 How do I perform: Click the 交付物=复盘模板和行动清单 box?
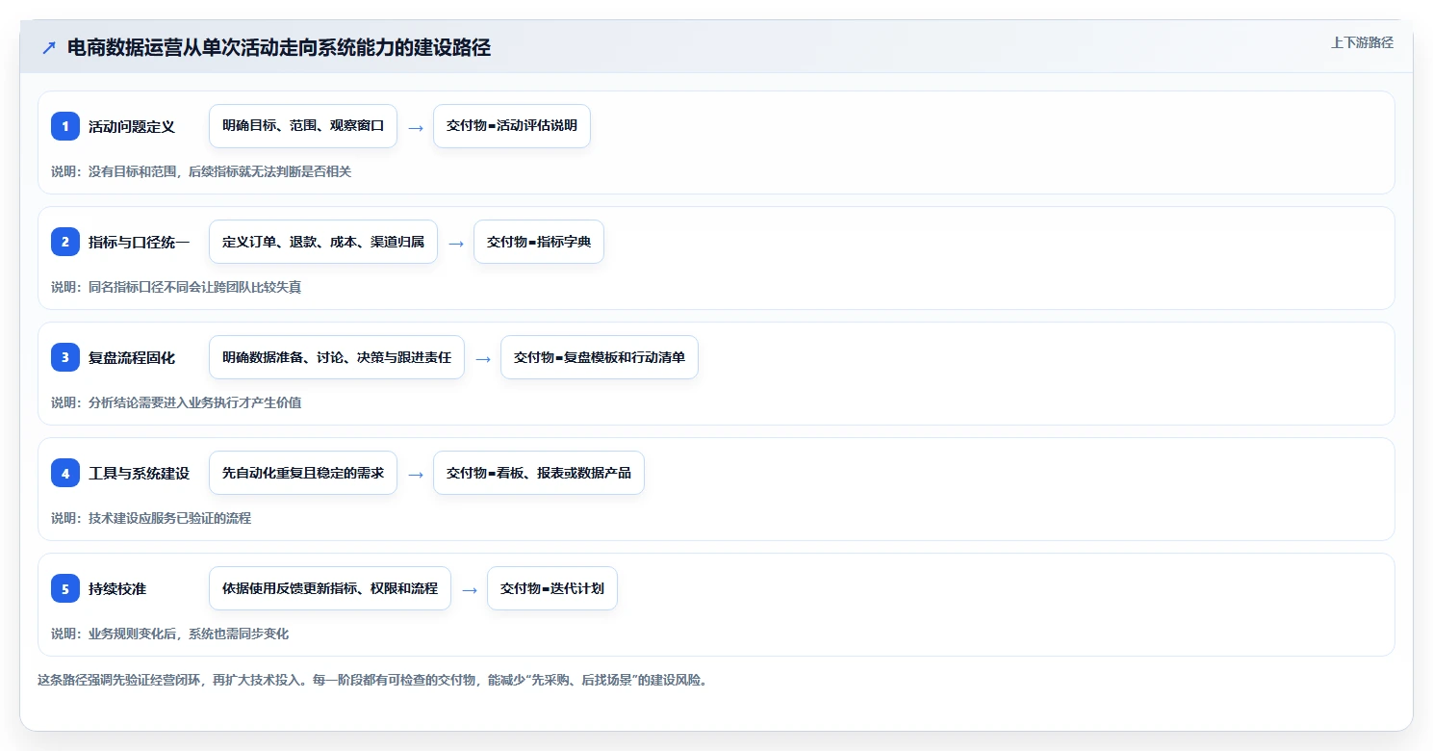600,357
